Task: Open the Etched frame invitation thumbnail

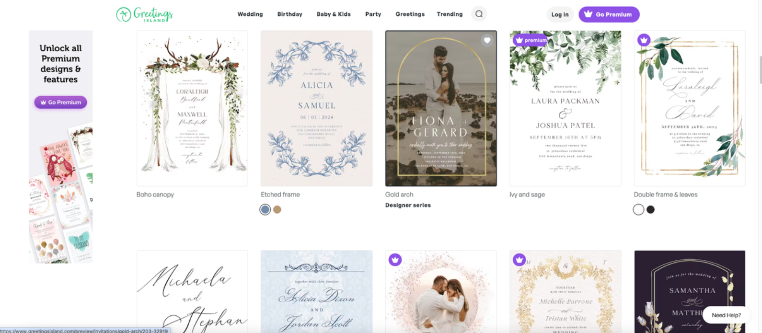Action: [x=316, y=108]
